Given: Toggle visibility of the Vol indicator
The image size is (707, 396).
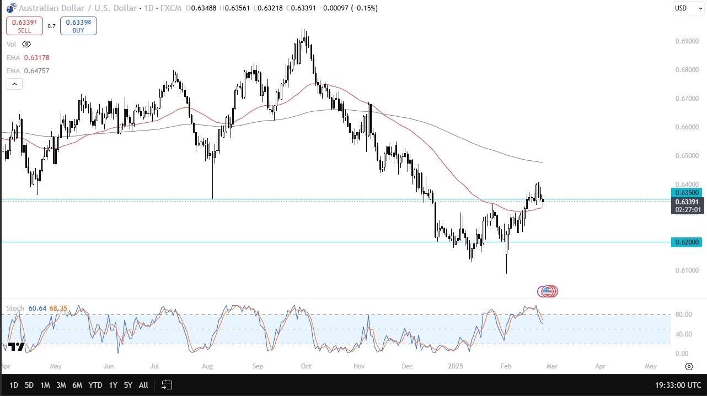Looking at the screenshot, I should click(26, 44).
